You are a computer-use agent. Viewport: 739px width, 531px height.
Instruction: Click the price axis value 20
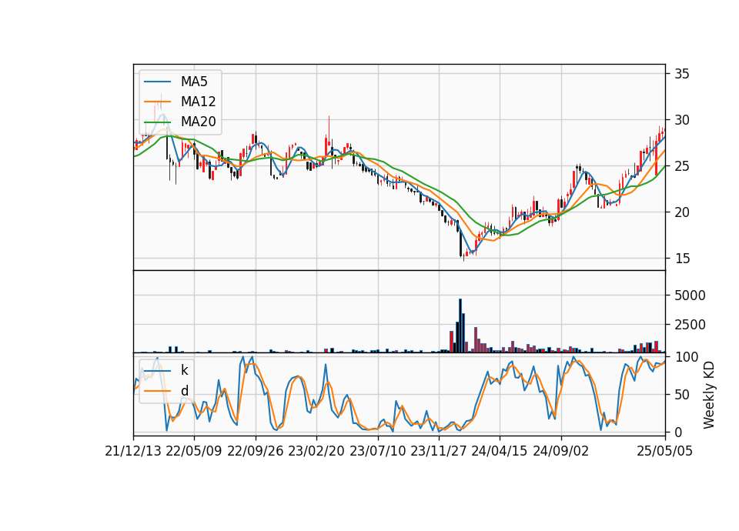tap(682, 212)
